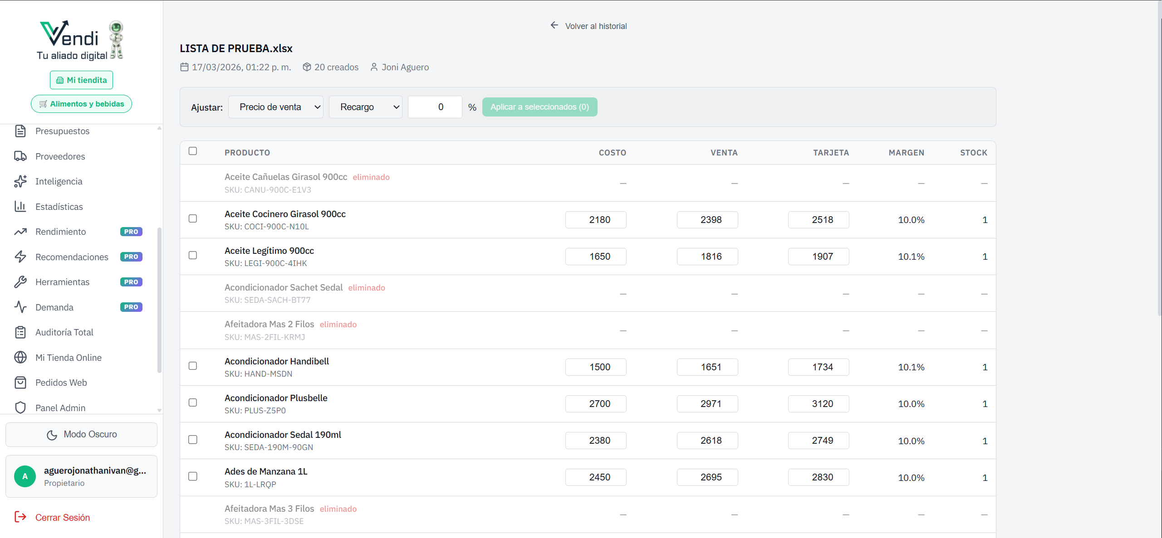Select the Aceite Cocinero Girasol 900cc checkbox
Viewport: 1162px width, 538px height.
click(193, 218)
